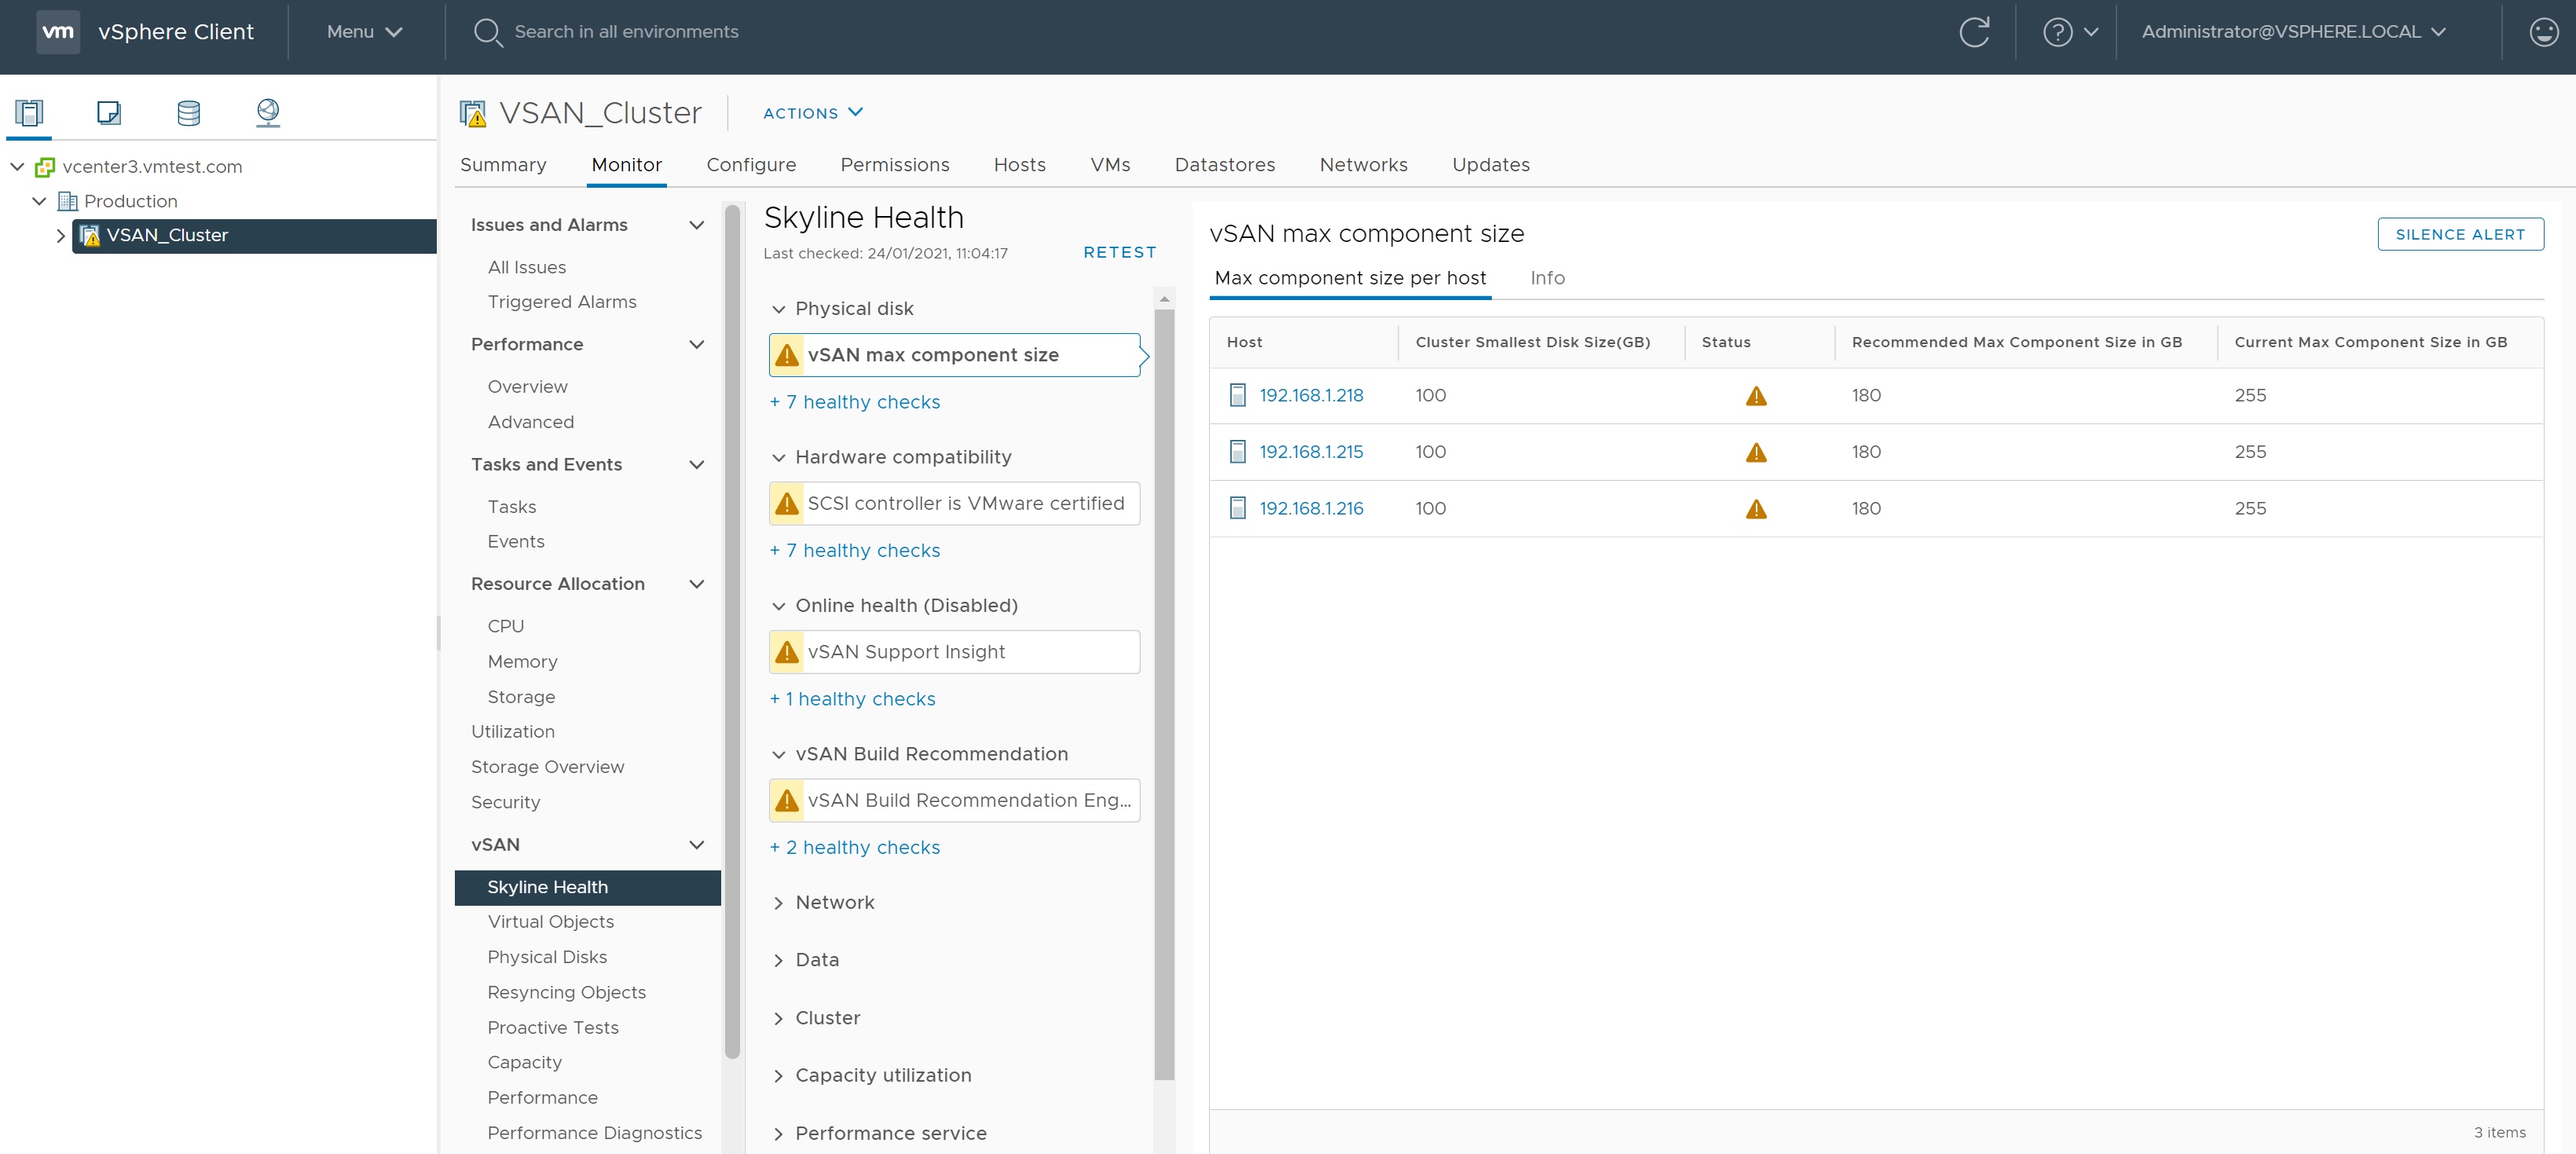Collapse the Hardware compatibility health group
Viewport: 2576px width, 1154px height.
[778, 457]
